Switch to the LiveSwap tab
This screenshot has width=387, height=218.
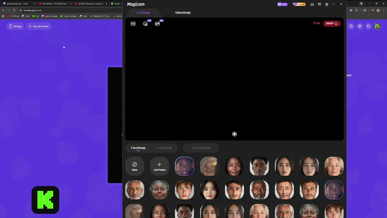(143, 13)
